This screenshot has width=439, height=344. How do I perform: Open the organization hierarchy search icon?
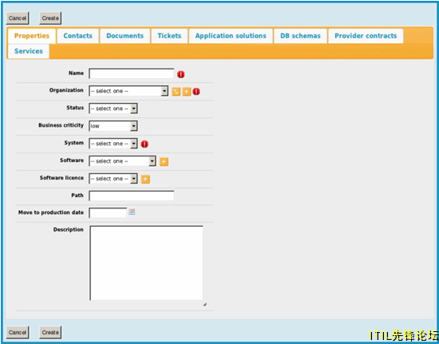(176, 92)
